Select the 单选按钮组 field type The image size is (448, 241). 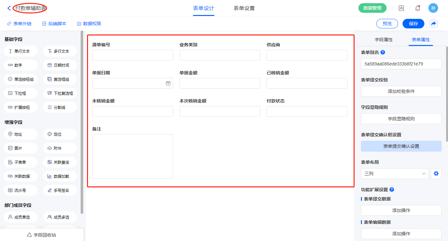21,79
